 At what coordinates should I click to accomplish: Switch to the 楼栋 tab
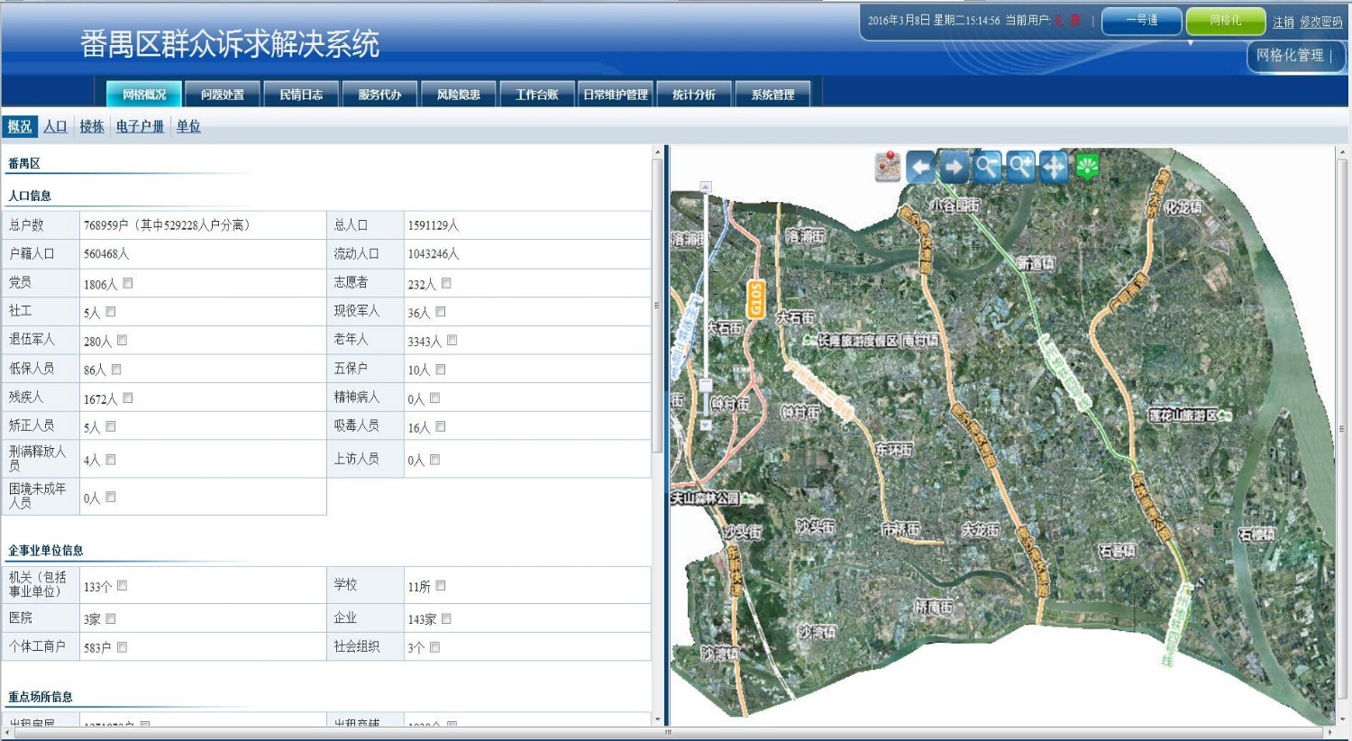click(x=91, y=126)
